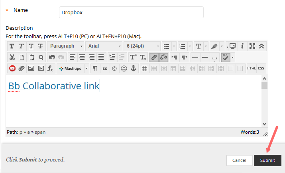The width and height of the screenshot is (285, 173).
Task: Click the highlight color marker icon
Action: [214, 46]
